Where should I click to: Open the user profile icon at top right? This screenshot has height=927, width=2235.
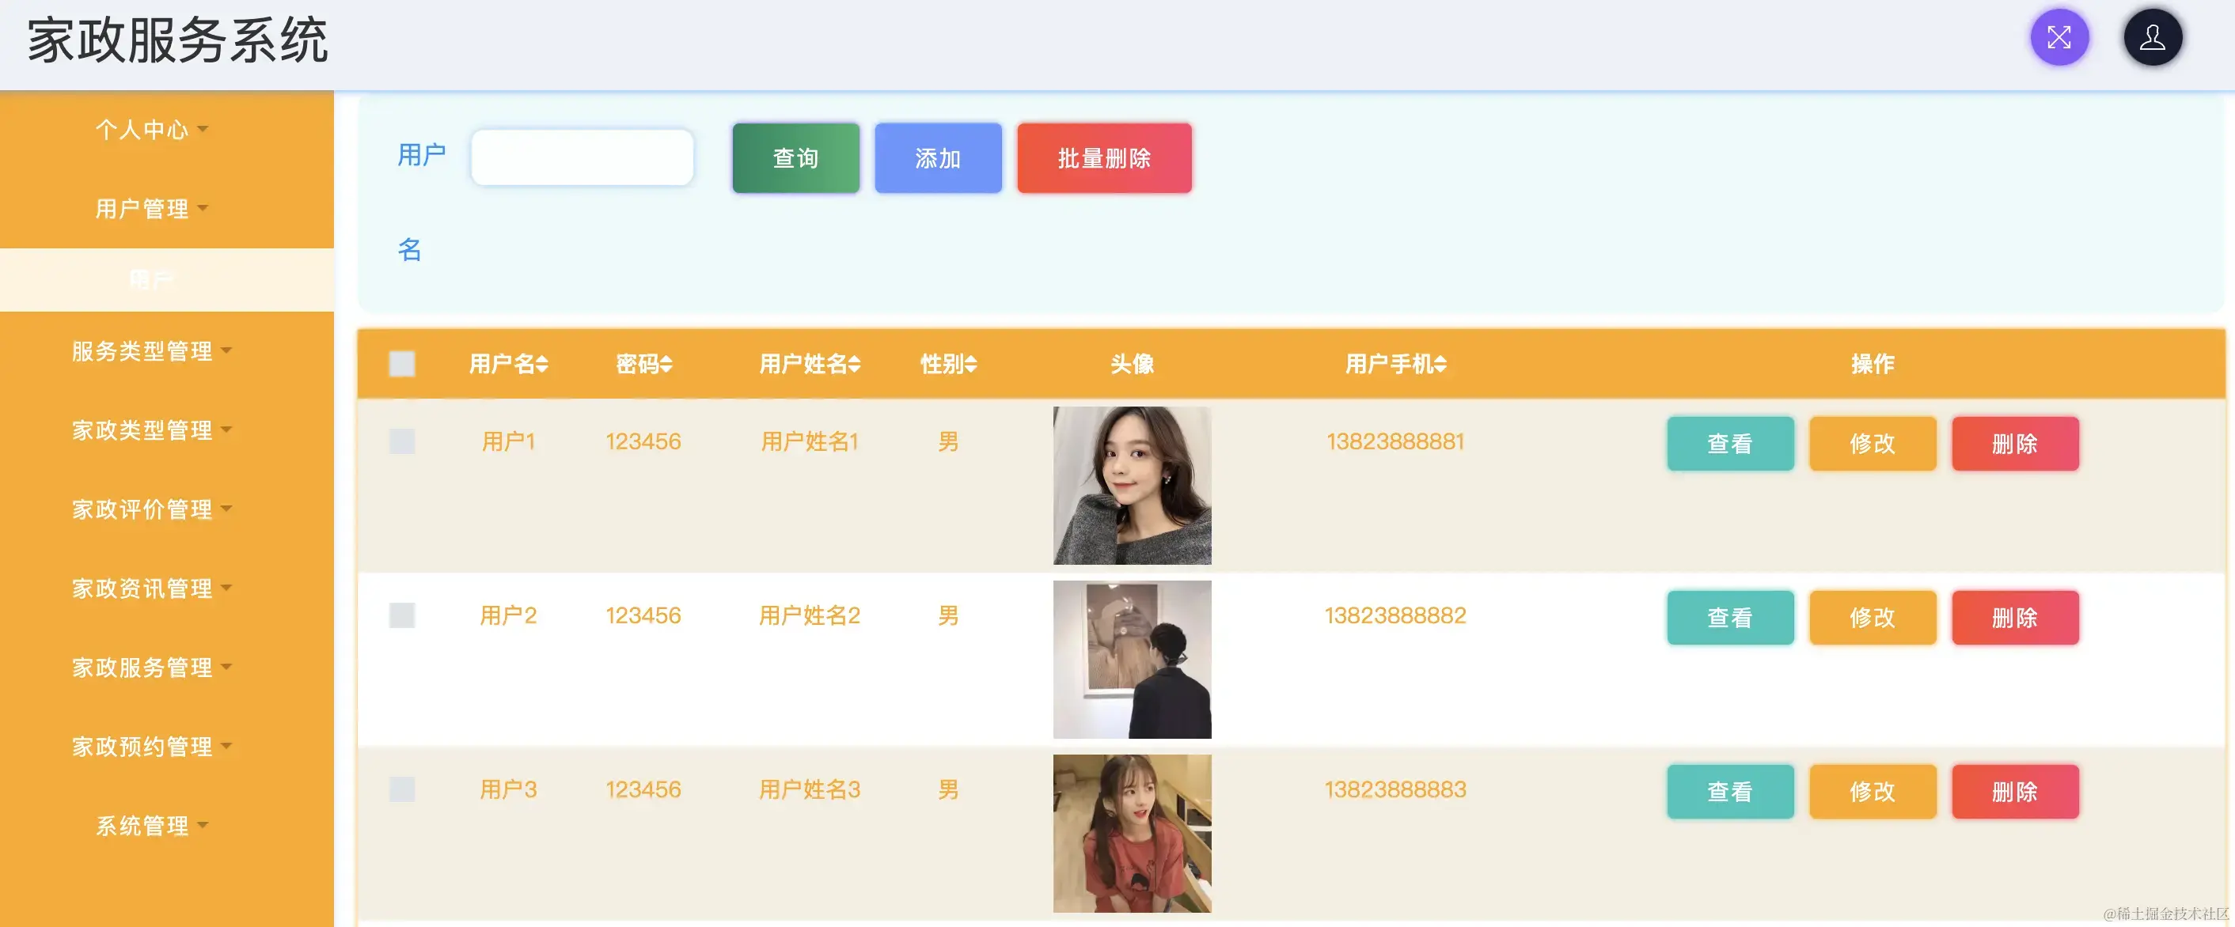[x=2153, y=37]
